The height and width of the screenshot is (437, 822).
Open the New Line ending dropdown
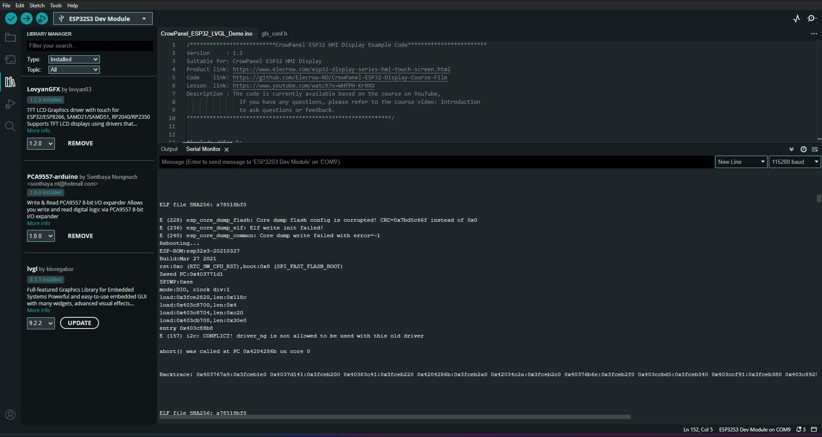click(x=741, y=162)
